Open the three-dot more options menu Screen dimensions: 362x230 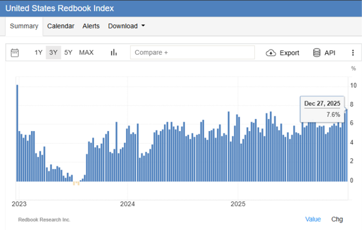[353, 53]
